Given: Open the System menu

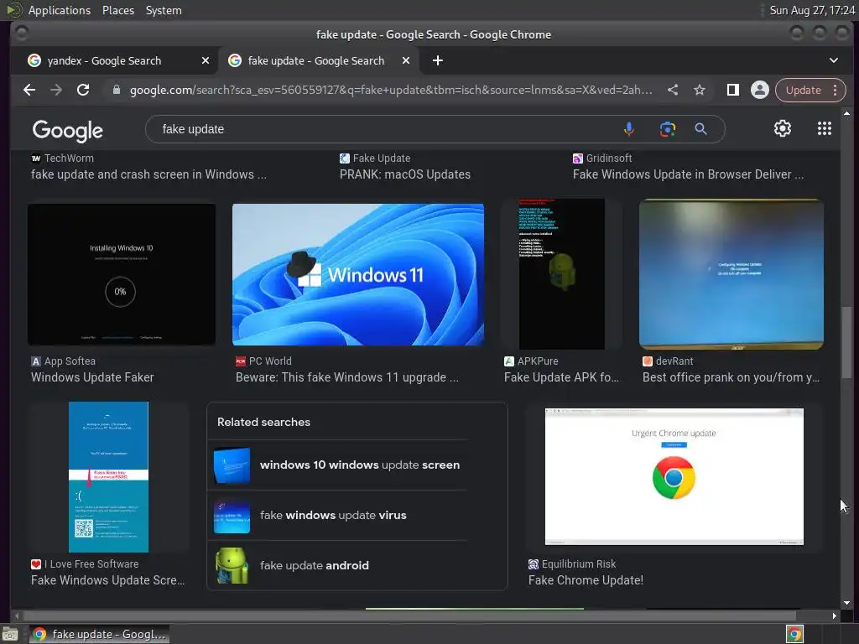Looking at the screenshot, I should click(164, 10).
